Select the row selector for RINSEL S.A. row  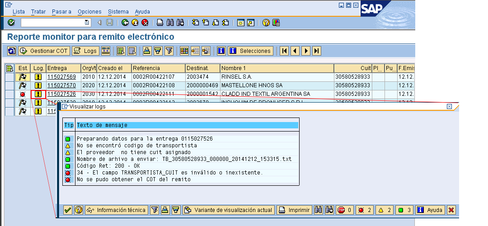10,76
